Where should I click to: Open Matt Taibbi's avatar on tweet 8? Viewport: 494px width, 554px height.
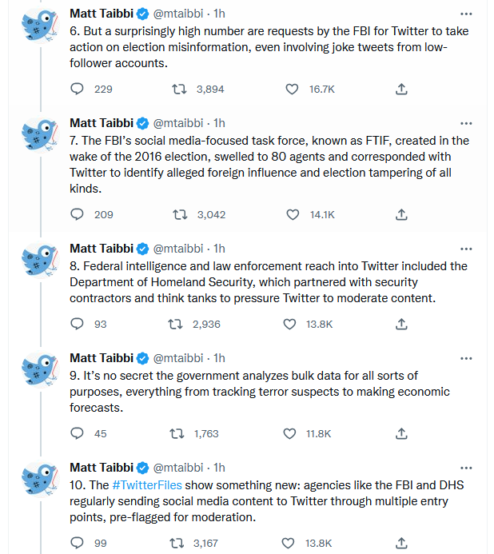40,260
